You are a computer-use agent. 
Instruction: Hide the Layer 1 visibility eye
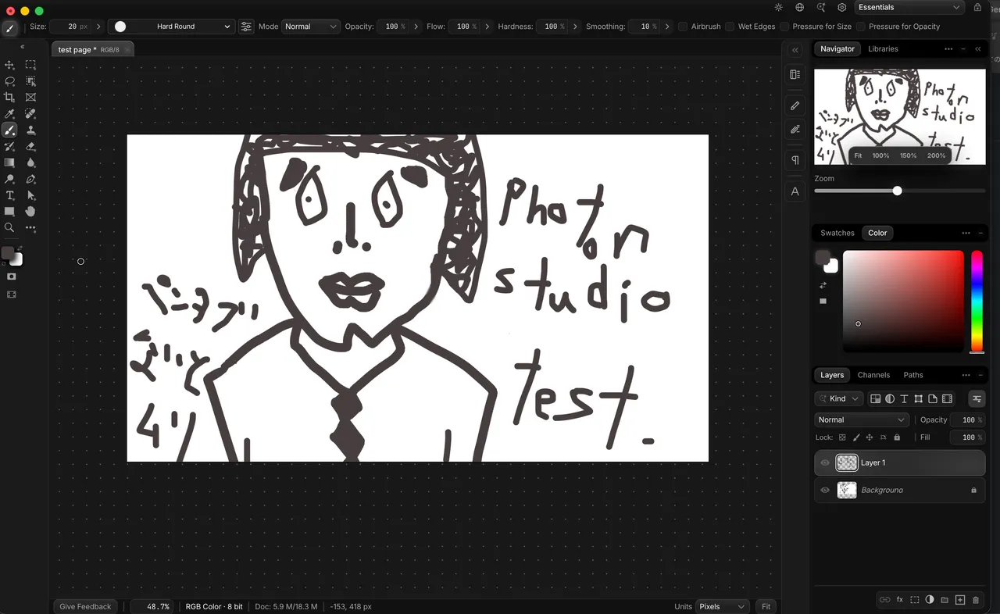pyautogui.click(x=825, y=462)
